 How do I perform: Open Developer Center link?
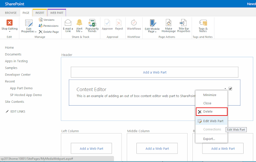pos(18,75)
